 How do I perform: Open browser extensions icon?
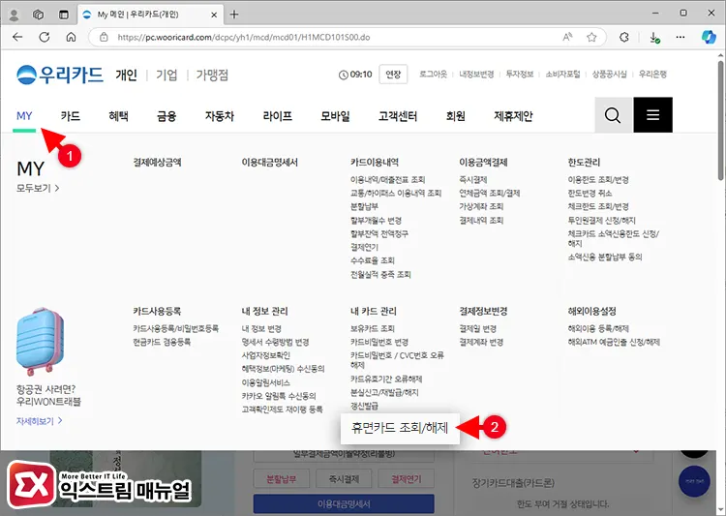tap(624, 37)
